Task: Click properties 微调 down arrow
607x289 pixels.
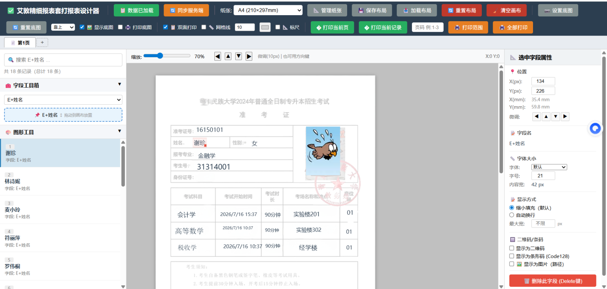Action: [555, 116]
